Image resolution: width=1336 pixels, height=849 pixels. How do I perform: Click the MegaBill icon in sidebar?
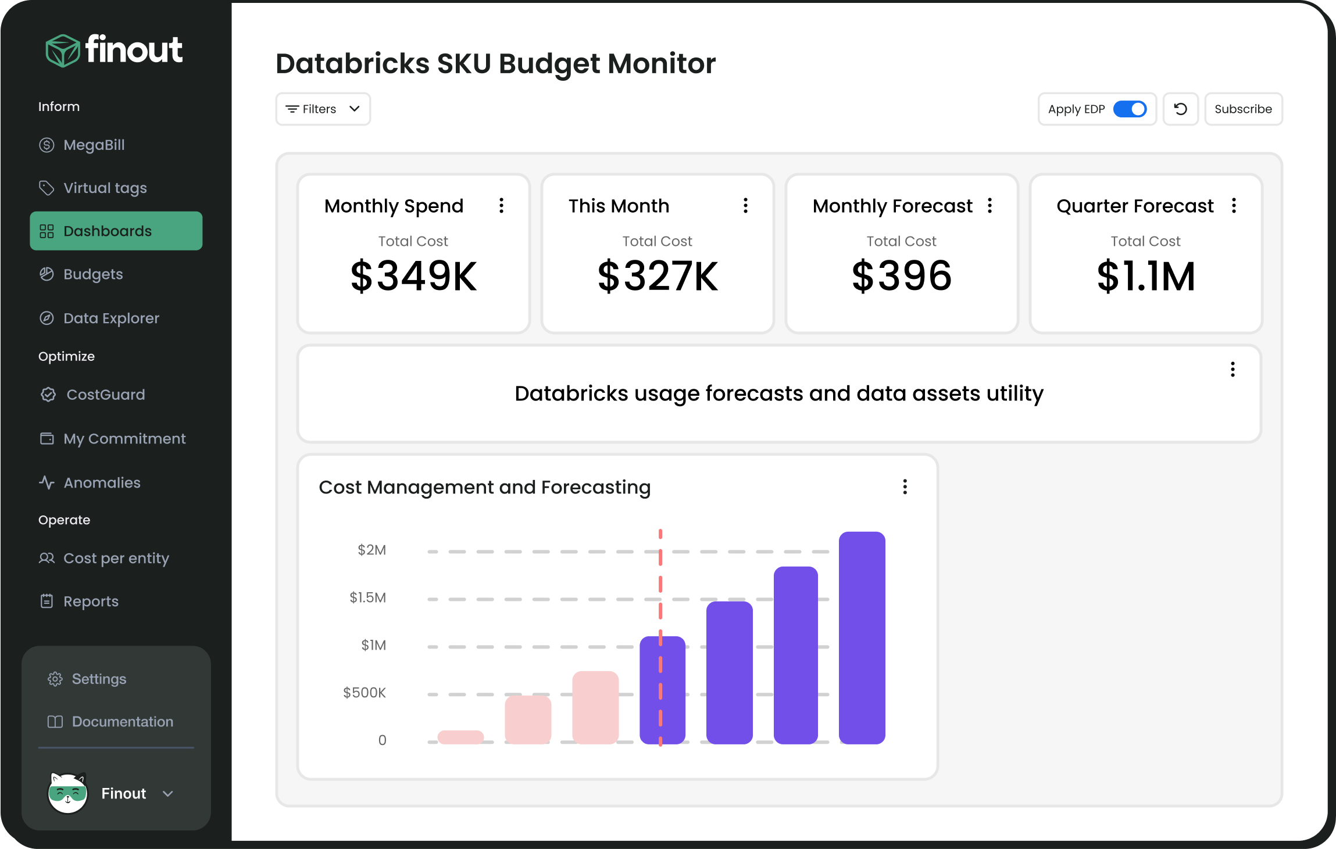pos(46,144)
